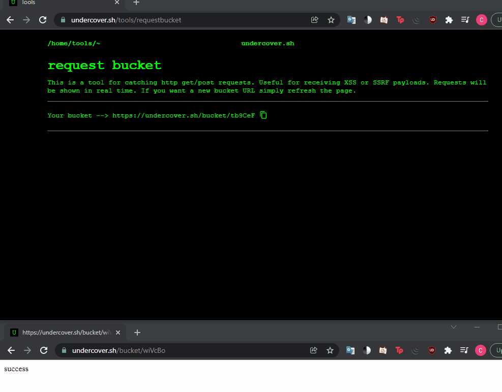
Task: Select the bucket/wiVcBo tab in bottom window
Action: point(65,333)
